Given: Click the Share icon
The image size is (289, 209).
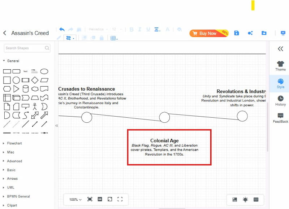Looking at the screenshot, I should [x=250, y=33].
